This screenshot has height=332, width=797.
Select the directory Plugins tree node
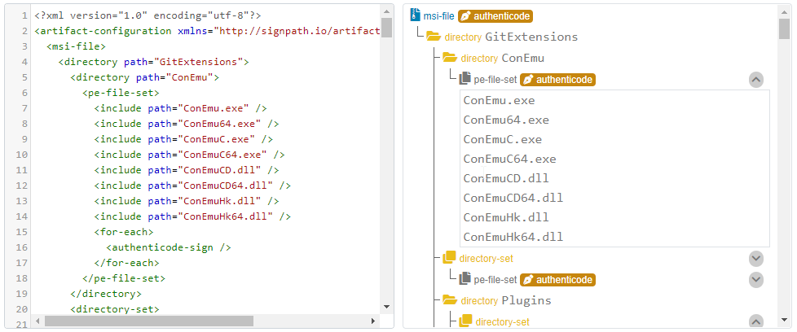[x=506, y=300]
